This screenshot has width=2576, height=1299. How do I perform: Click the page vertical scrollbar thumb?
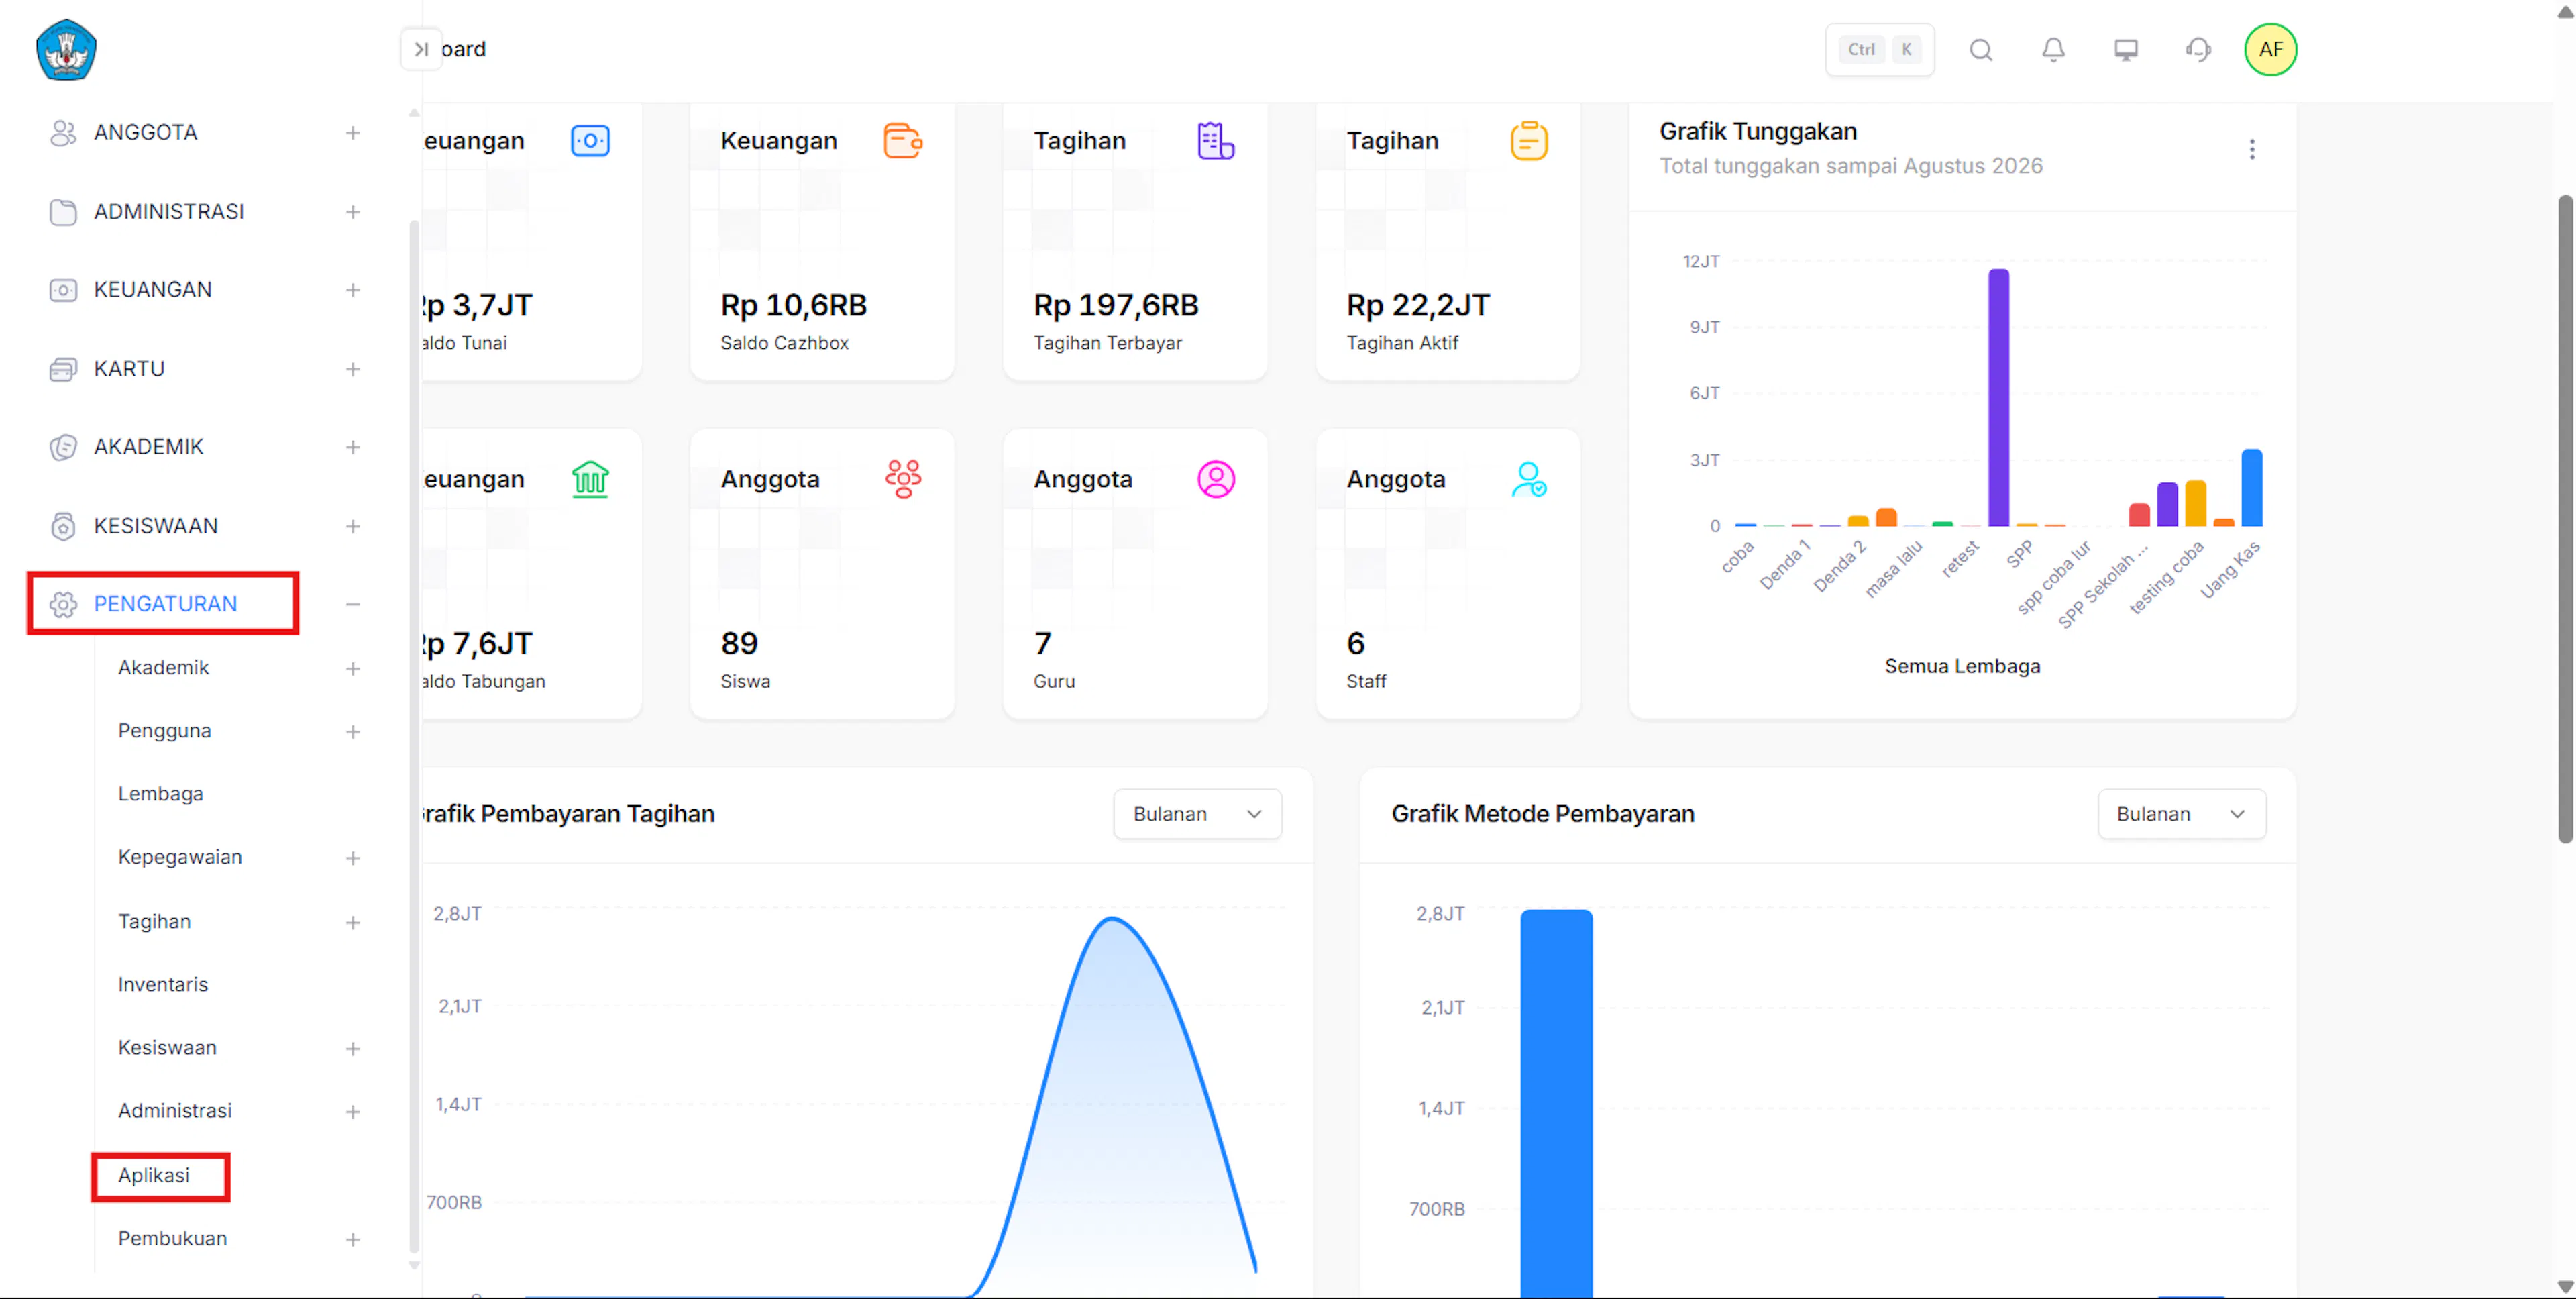[2564, 520]
